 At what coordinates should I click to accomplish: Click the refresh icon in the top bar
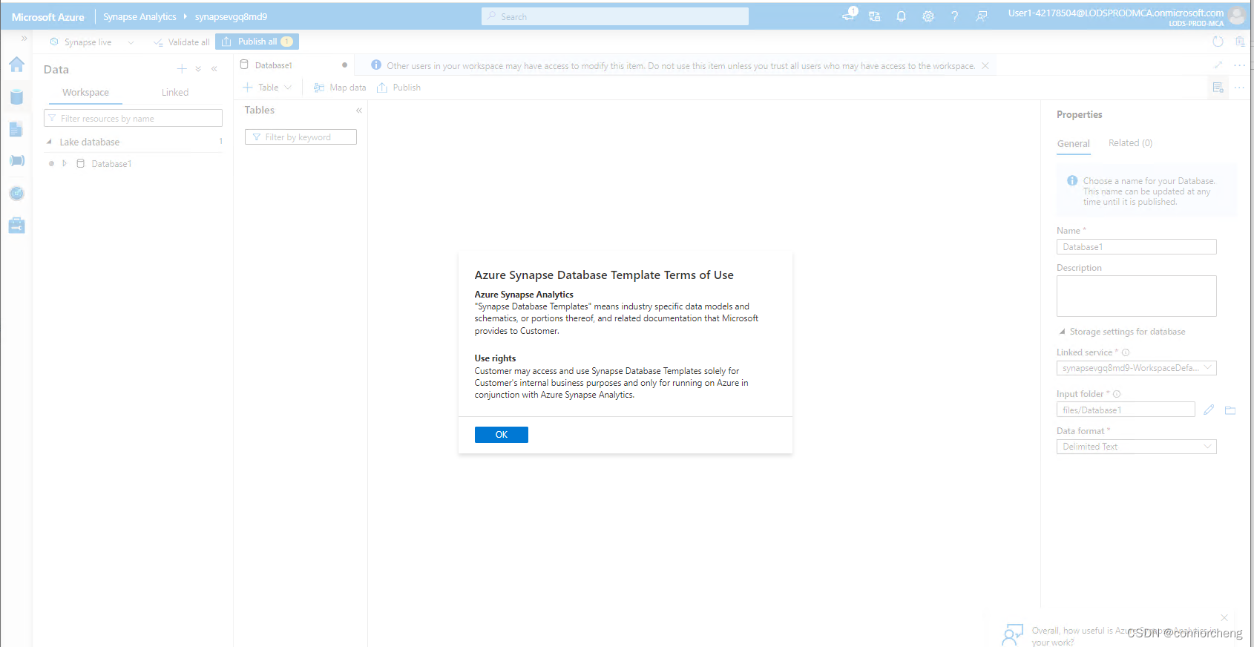tap(1218, 42)
